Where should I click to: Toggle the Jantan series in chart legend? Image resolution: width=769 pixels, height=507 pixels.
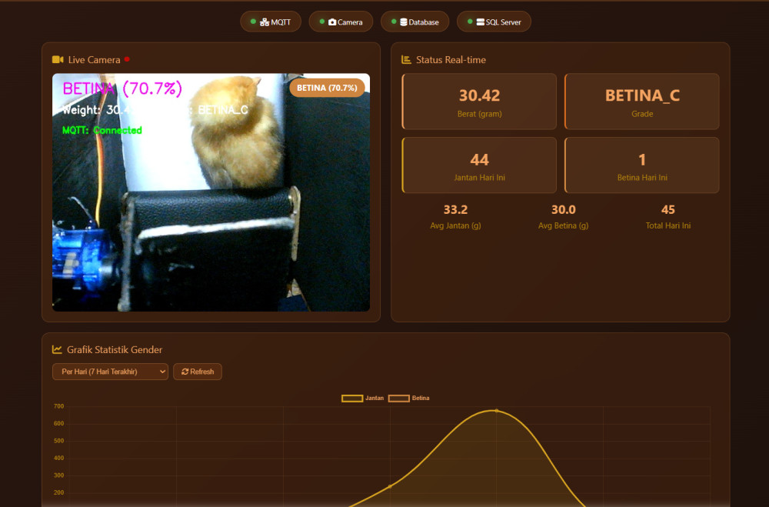click(x=362, y=398)
